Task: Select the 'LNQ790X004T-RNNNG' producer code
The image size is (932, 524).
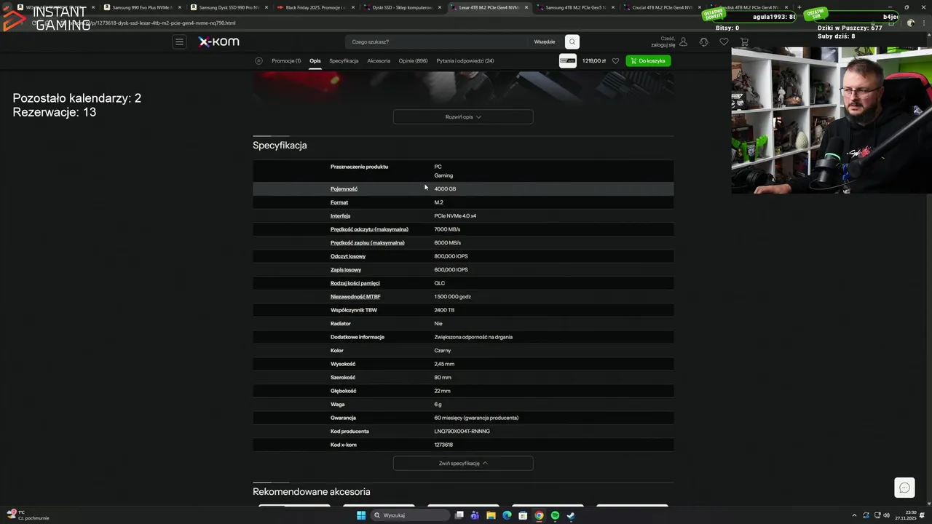Action: pyautogui.click(x=462, y=431)
